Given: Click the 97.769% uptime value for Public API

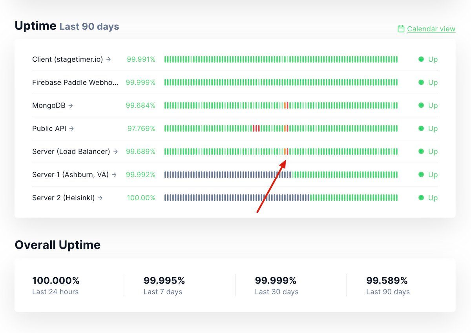Looking at the screenshot, I should tap(141, 128).
